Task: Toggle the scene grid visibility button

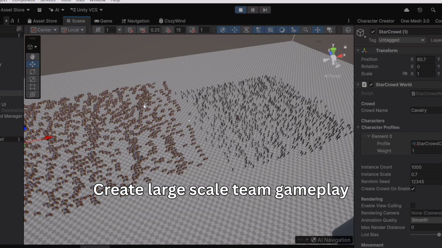Action: point(270,30)
